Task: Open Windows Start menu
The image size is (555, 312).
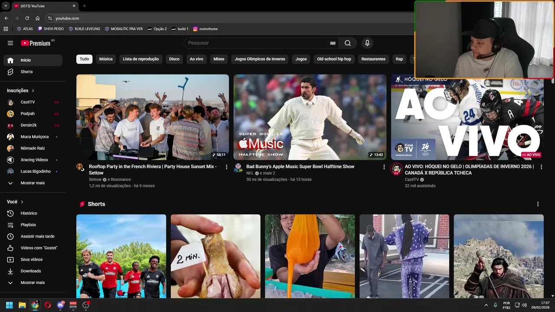Action: (9, 305)
